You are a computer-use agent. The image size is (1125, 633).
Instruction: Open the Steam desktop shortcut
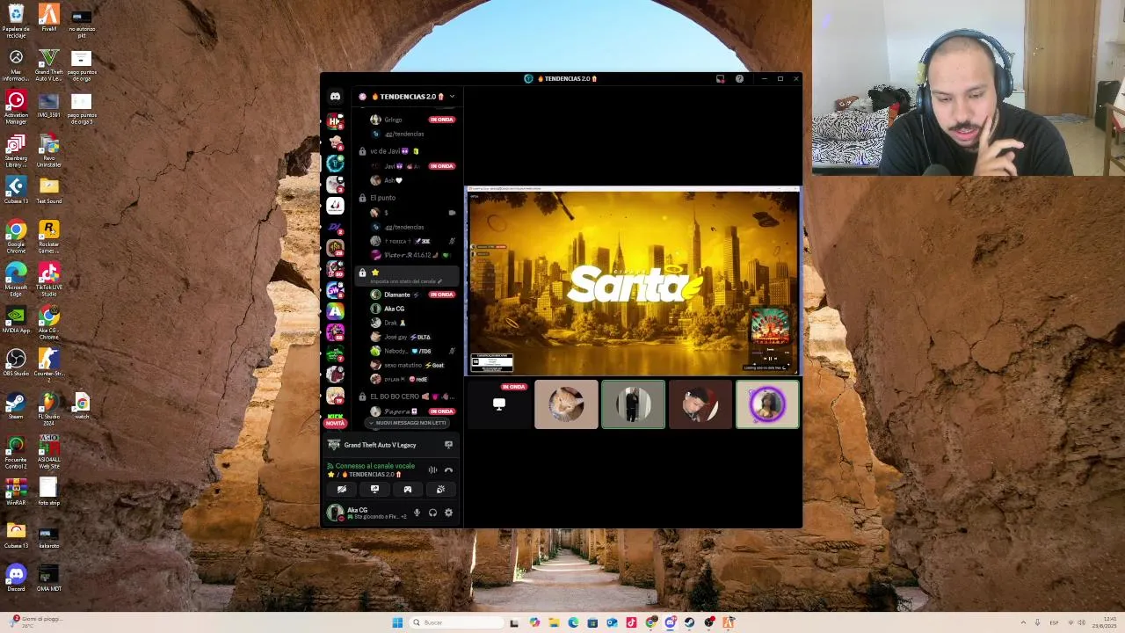(16, 406)
